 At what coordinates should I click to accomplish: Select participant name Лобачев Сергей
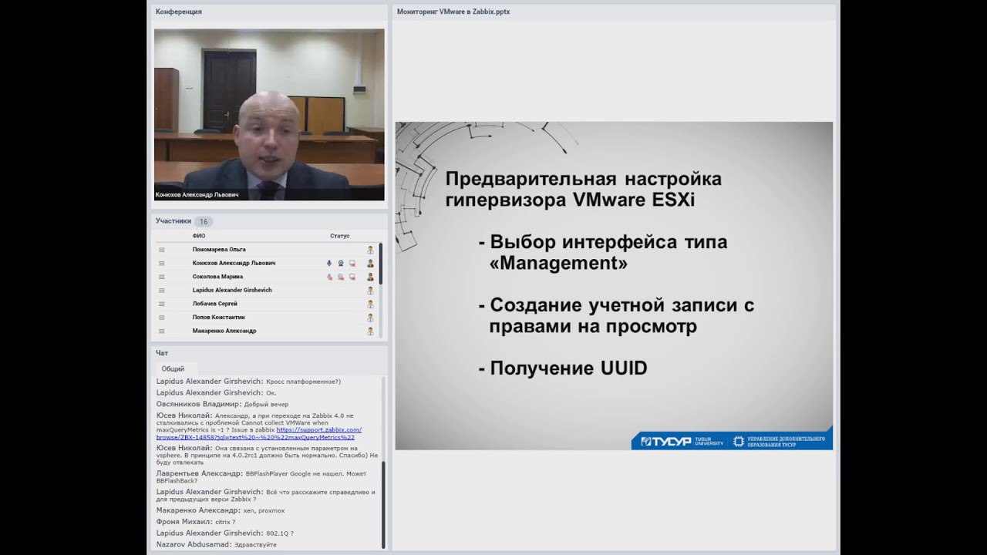pos(215,304)
